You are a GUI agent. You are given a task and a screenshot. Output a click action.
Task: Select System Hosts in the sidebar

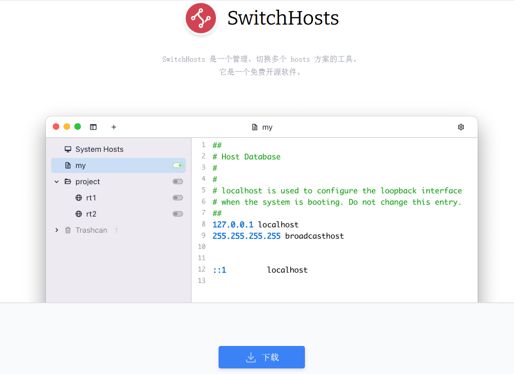coord(99,149)
